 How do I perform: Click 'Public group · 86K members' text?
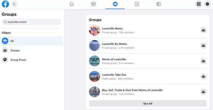pyautogui.click(x=118, y=79)
